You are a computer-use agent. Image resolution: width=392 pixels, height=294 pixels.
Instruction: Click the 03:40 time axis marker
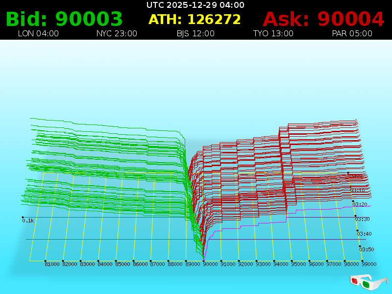(x=365, y=234)
